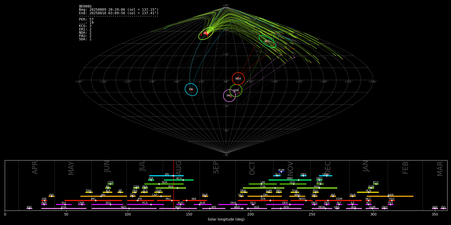The width and height of the screenshot is (451, 225).
Task: Click the +90 latitude label atop the map
Action: tap(226, 5)
